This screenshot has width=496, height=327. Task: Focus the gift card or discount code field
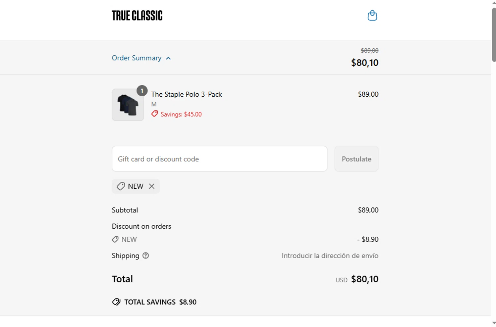[219, 159]
